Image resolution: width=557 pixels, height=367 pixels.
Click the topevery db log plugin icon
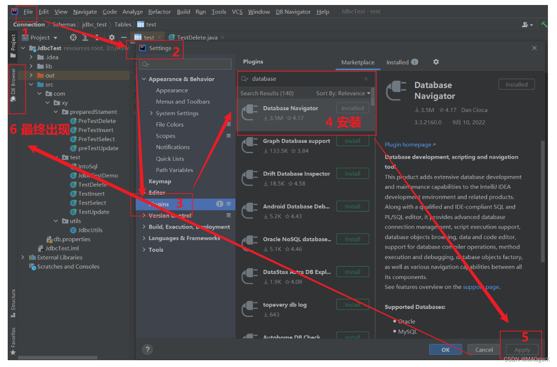click(250, 309)
